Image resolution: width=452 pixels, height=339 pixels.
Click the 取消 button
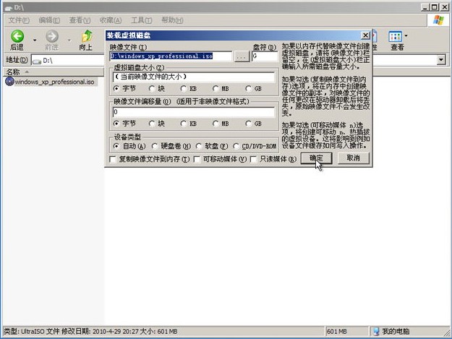(x=354, y=158)
